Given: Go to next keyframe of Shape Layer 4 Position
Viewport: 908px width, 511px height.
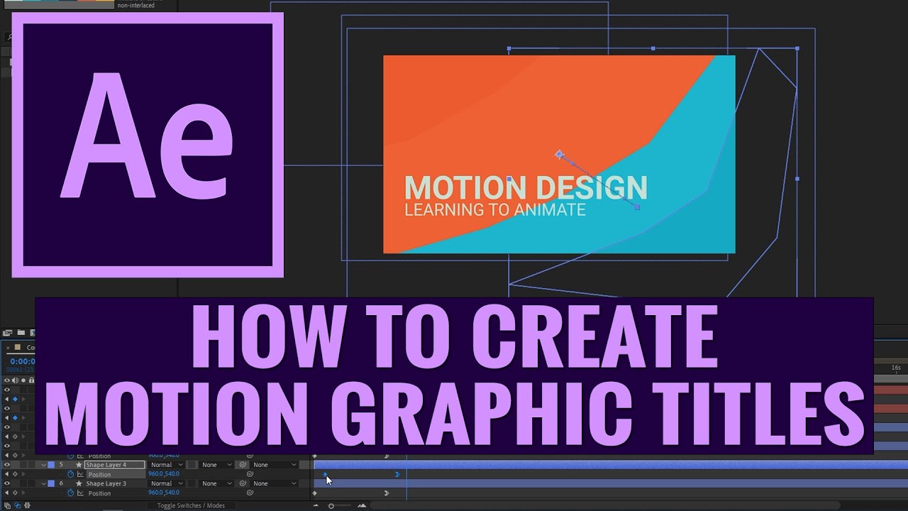Looking at the screenshot, I should click(x=23, y=474).
